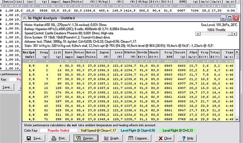Click the Print button
Image resolution: width=243 pixels, height=143 pixels.
(x=59, y=138)
